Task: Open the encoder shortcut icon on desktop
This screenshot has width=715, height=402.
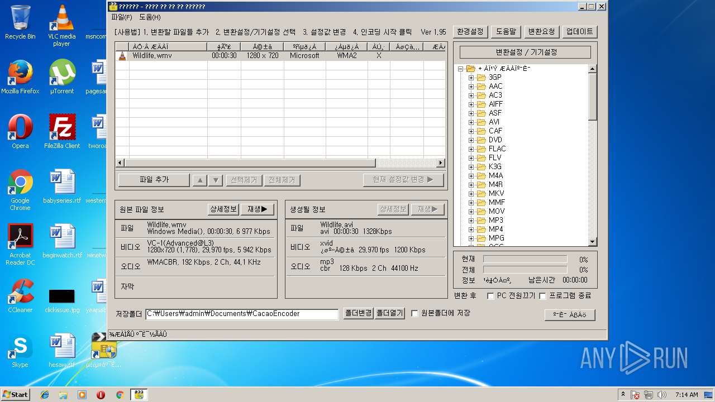Action: [x=103, y=351]
